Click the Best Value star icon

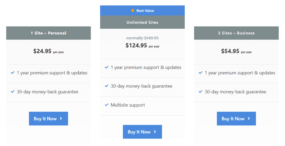133,11
